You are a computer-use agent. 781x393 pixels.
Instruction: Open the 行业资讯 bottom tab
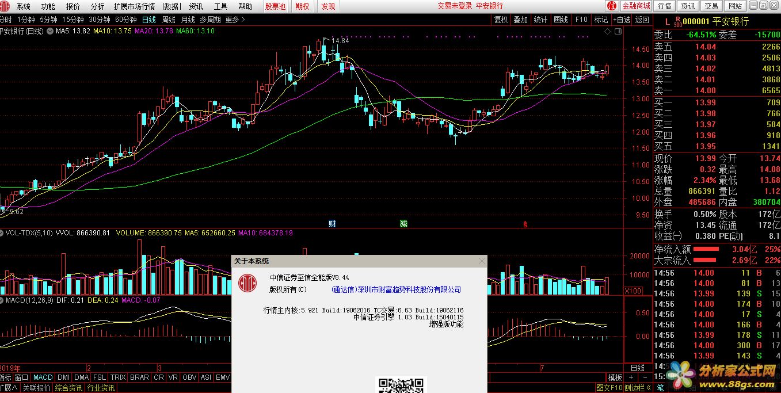pyautogui.click(x=101, y=388)
